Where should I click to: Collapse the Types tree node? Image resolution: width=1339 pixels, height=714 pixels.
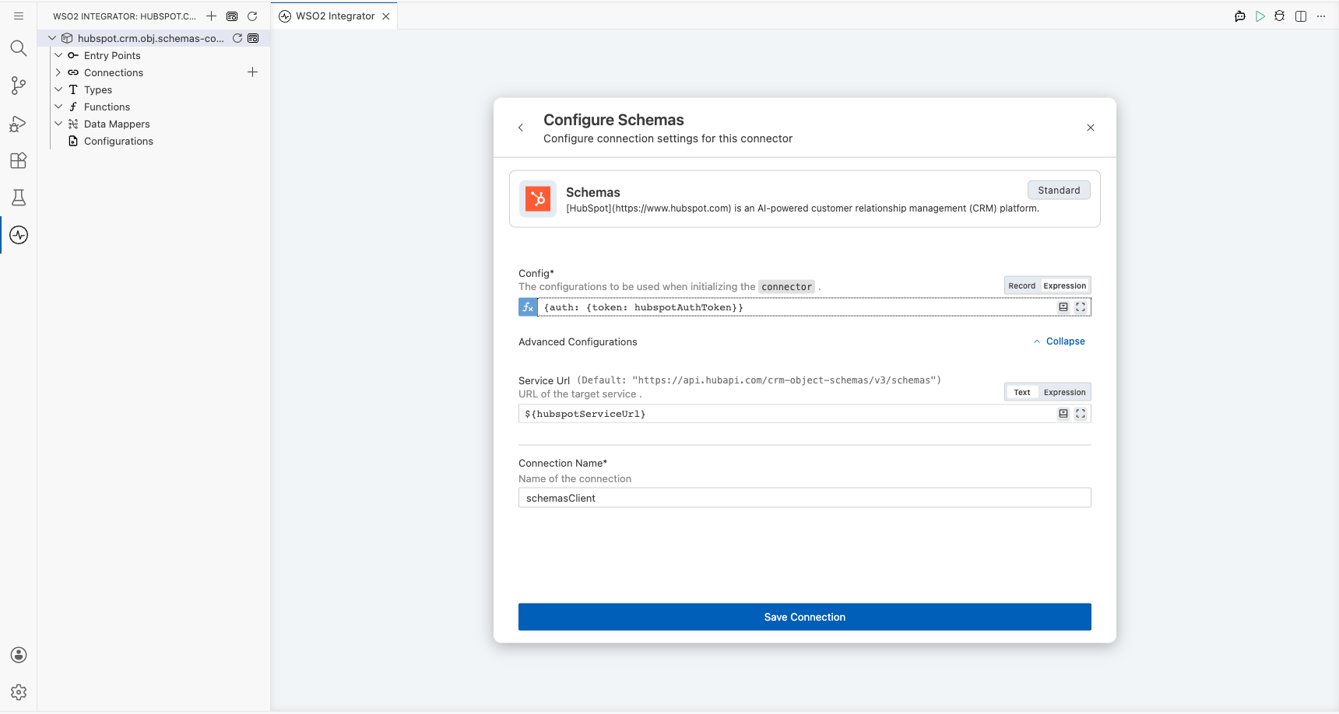pos(58,89)
